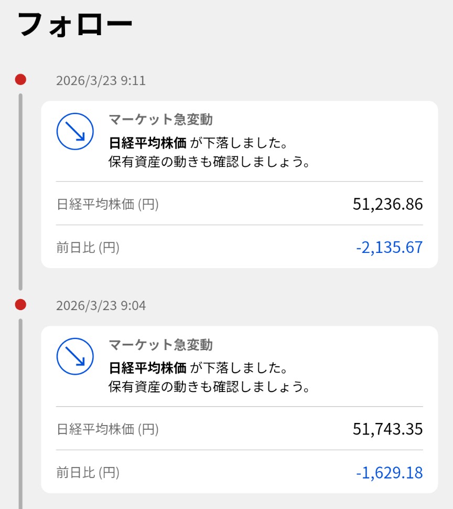Image resolution: width=453 pixels, height=509 pixels.
Task: Open the マーケット急変動 title in the 9:04 card
Action: [x=160, y=345]
